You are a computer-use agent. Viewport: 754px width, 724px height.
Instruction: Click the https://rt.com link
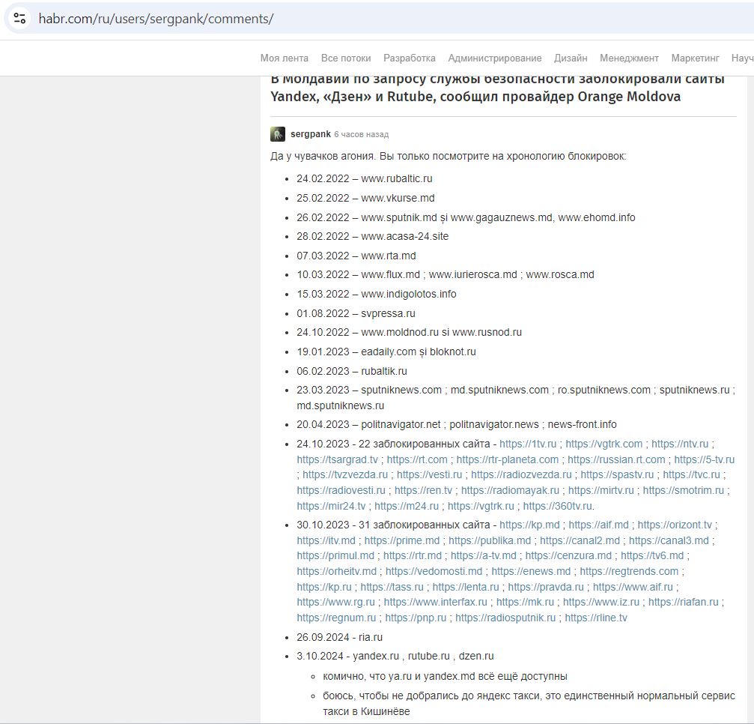coord(417,459)
